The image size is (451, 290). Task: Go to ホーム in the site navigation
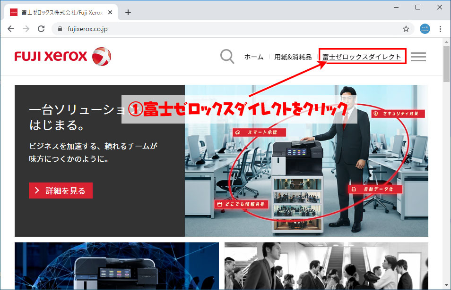(x=254, y=57)
